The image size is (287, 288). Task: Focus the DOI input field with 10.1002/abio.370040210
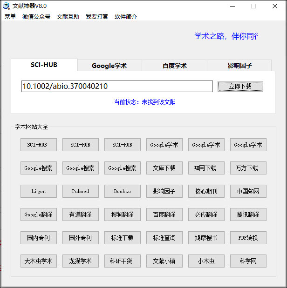point(117,86)
